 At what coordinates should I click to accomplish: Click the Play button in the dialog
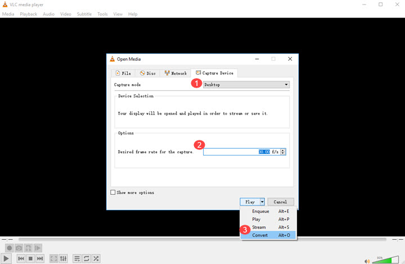250,202
